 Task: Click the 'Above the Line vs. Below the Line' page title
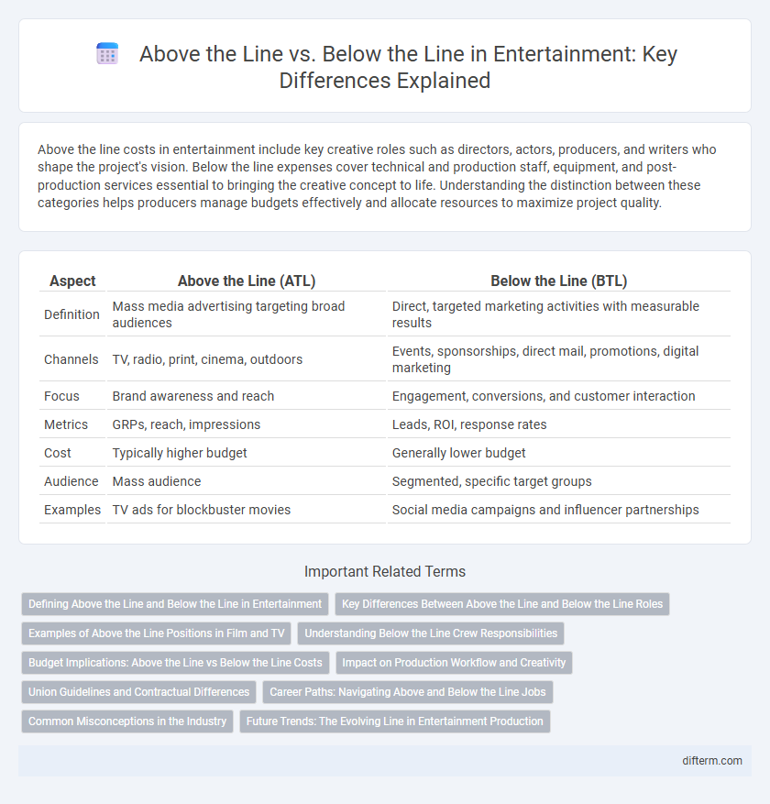point(408,67)
